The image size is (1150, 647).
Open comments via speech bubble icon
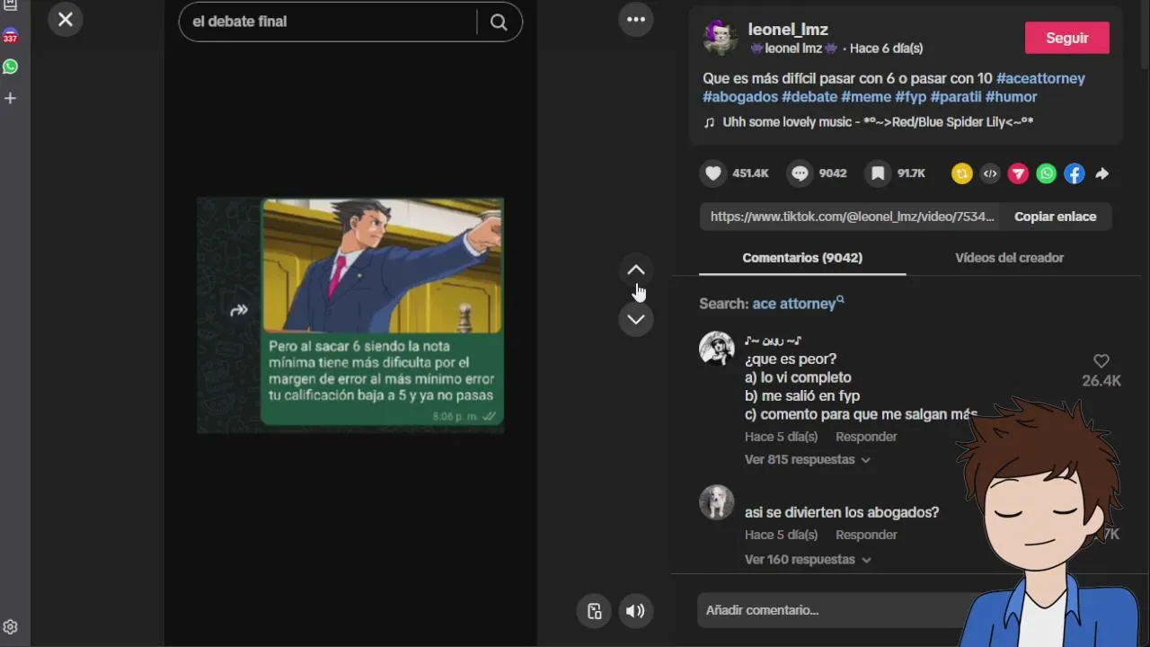[x=800, y=173]
